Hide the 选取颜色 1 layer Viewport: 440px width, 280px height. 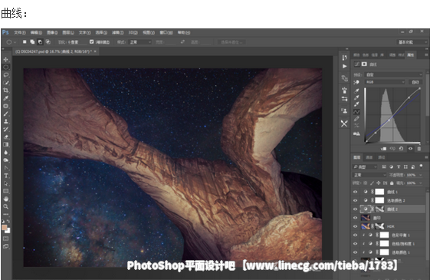(355, 252)
